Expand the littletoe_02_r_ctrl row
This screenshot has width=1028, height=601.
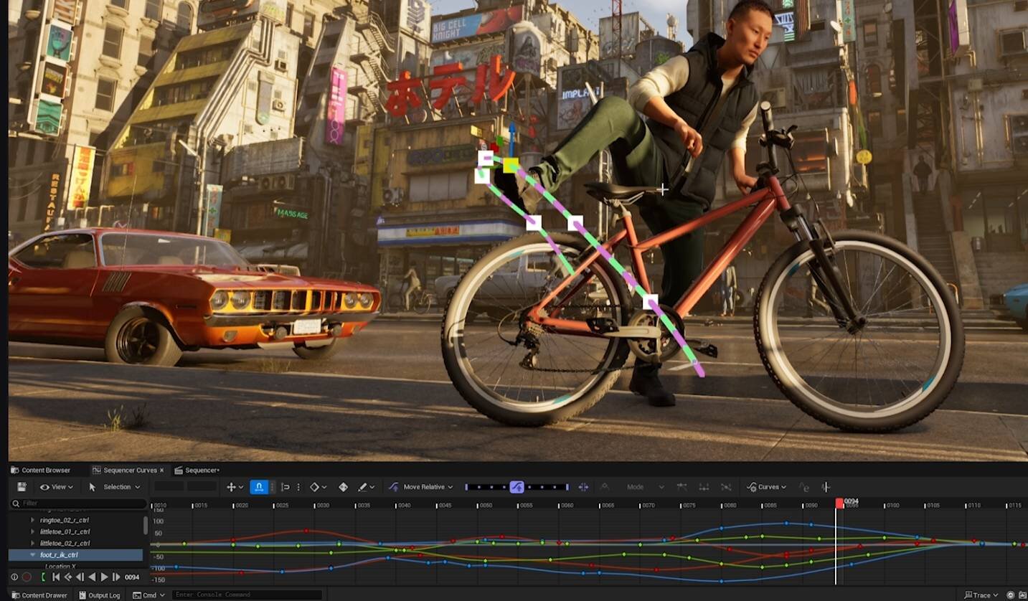pyautogui.click(x=32, y=543)
